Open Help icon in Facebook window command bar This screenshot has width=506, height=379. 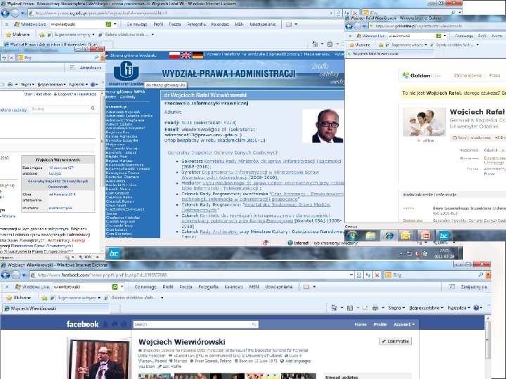[476, 308]
